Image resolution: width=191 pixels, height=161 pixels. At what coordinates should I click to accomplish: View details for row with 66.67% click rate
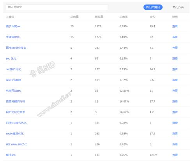click(175, 112)
